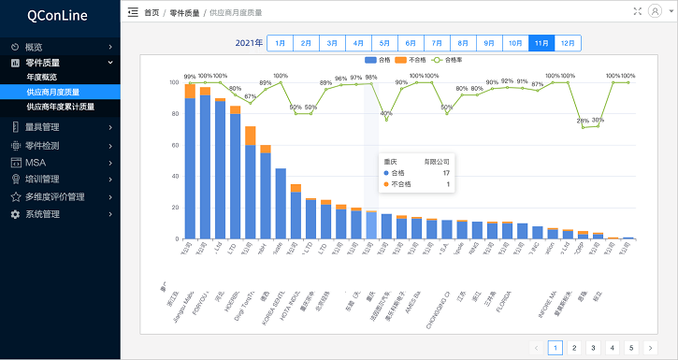Click the 多维度评价管理 star icon
Viewport: 678px width, 360px height.
click(16, 197)
